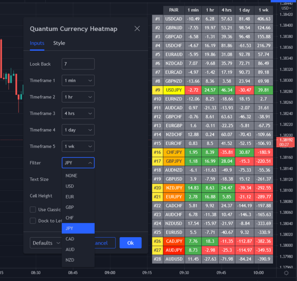Select the Inputs tab
The height and width of the screenshot is (281, 297).
click(x=37, y=43)
